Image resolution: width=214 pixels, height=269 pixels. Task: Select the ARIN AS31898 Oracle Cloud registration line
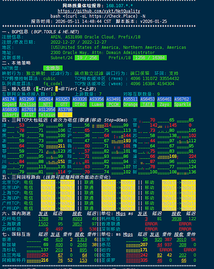[x=96, y=37]
